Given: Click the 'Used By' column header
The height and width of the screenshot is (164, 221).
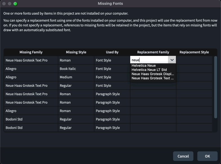Looking at the screenshot, I should click(112, 52).
